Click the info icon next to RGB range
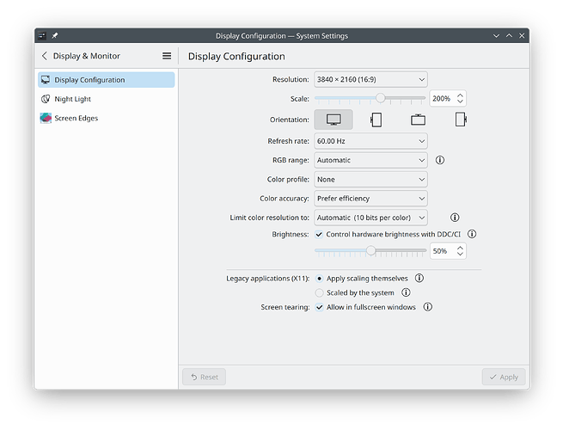563x430 pixels. pyautogui.click(x=439, y=160)
